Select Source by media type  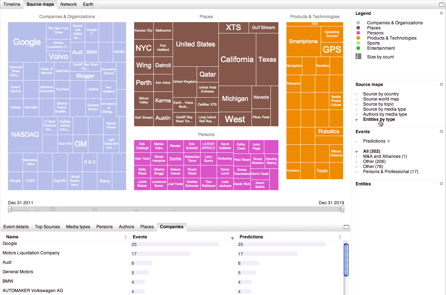click(384, 109)
